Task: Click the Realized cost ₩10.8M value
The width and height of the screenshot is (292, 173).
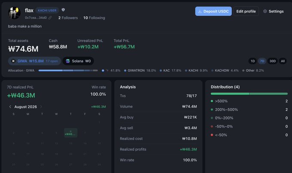Action: pos(189,139)
